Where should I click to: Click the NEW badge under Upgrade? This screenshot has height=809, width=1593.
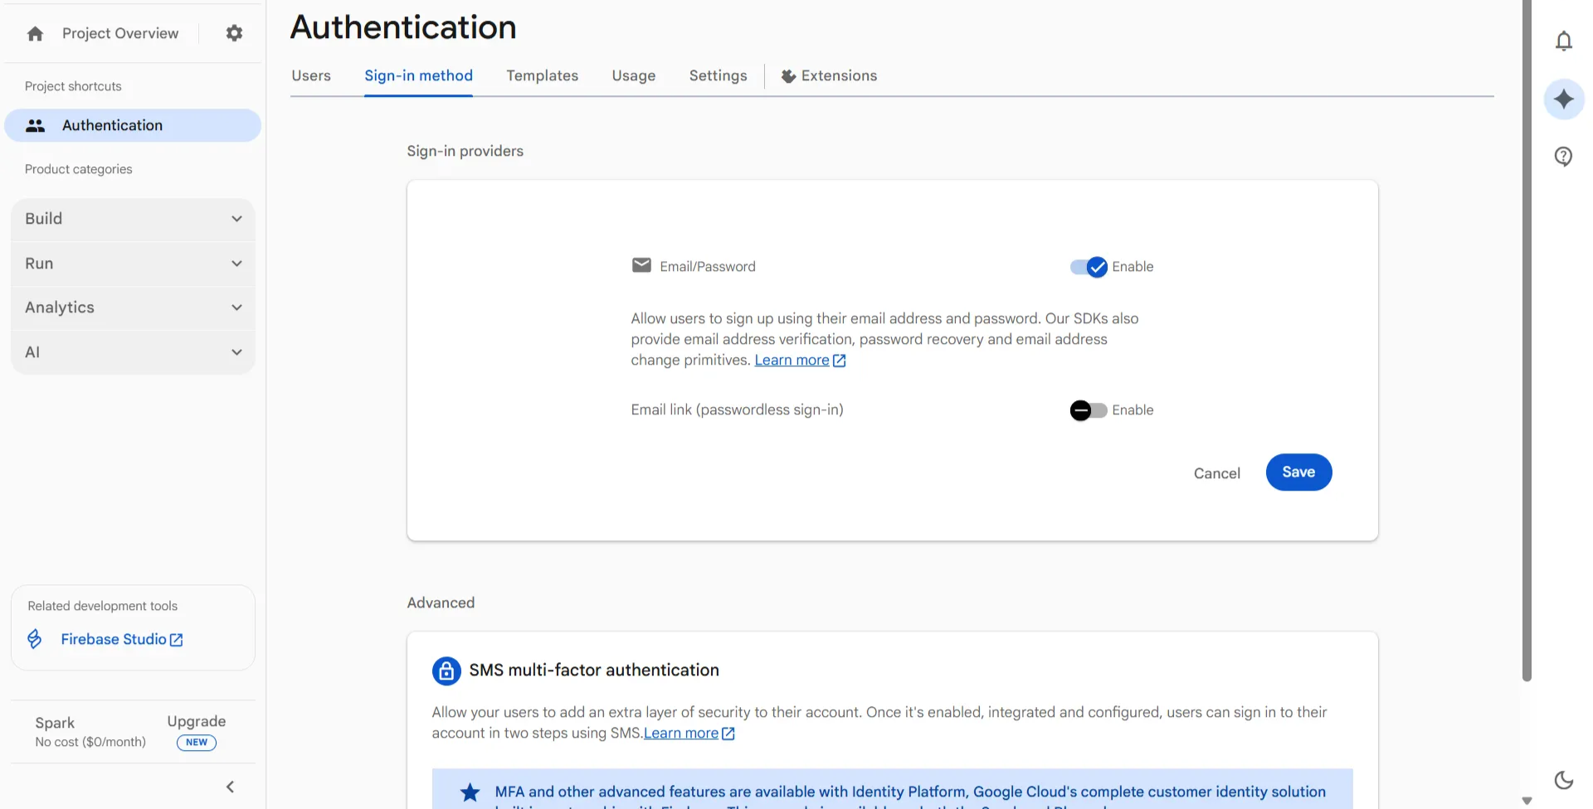point(197,743)
